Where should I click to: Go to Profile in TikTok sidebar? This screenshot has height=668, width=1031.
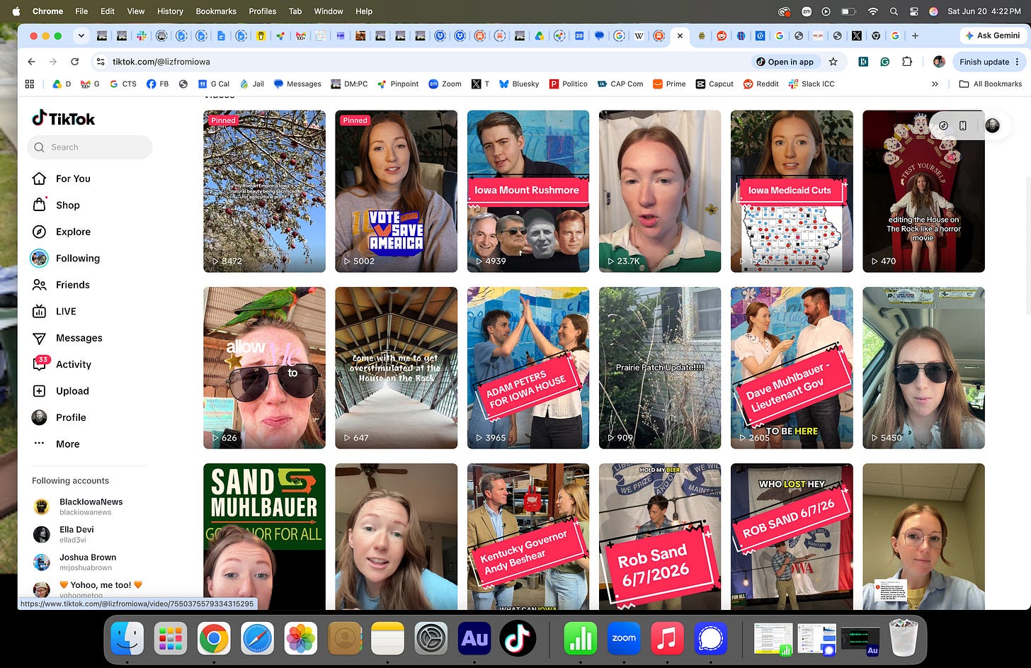coord(59,417)
